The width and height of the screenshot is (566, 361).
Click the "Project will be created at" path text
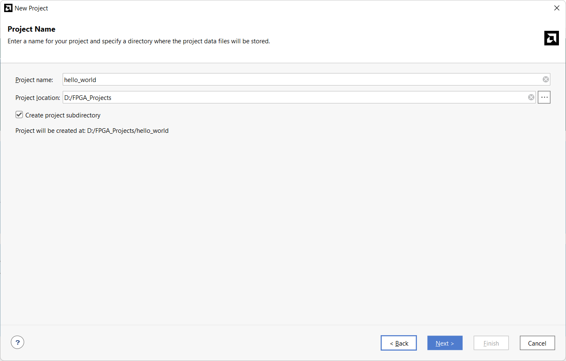92,131
